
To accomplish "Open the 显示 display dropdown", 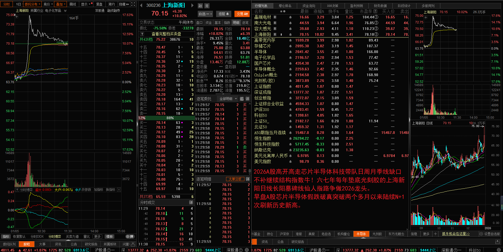I will pos(85,4).
